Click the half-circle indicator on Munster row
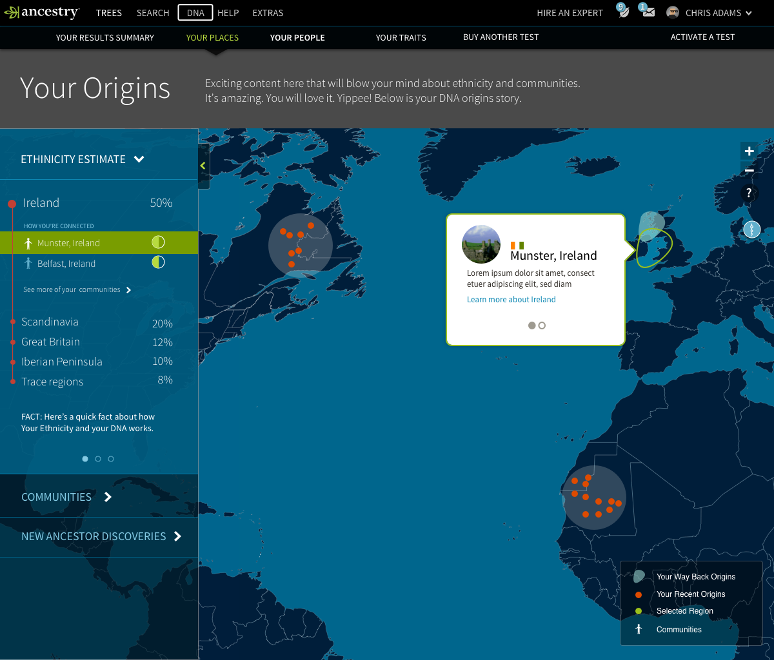The width and height of the screenshot is (774, 660). click(x=158, y=242)
